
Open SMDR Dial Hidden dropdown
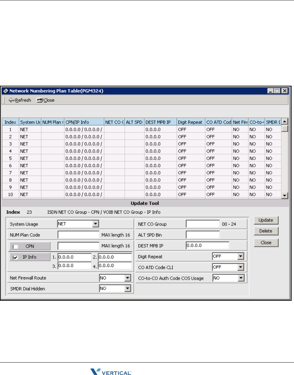tap(127, 289)
